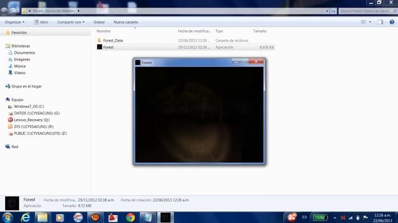Click the Abrir toolbar button
This screenshot has height=223, width=398.
[x=41, y=22]
